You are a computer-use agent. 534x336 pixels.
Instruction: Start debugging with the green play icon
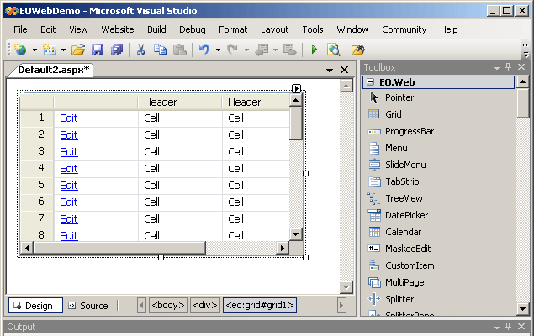[x=315, y=50]
